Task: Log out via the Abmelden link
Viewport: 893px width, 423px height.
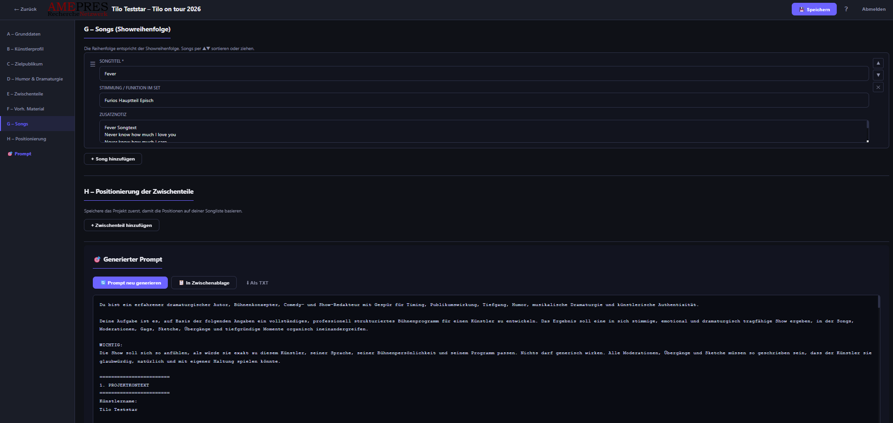Action: pos(874,9)
